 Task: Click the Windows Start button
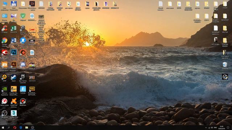[x=3, y=127]
